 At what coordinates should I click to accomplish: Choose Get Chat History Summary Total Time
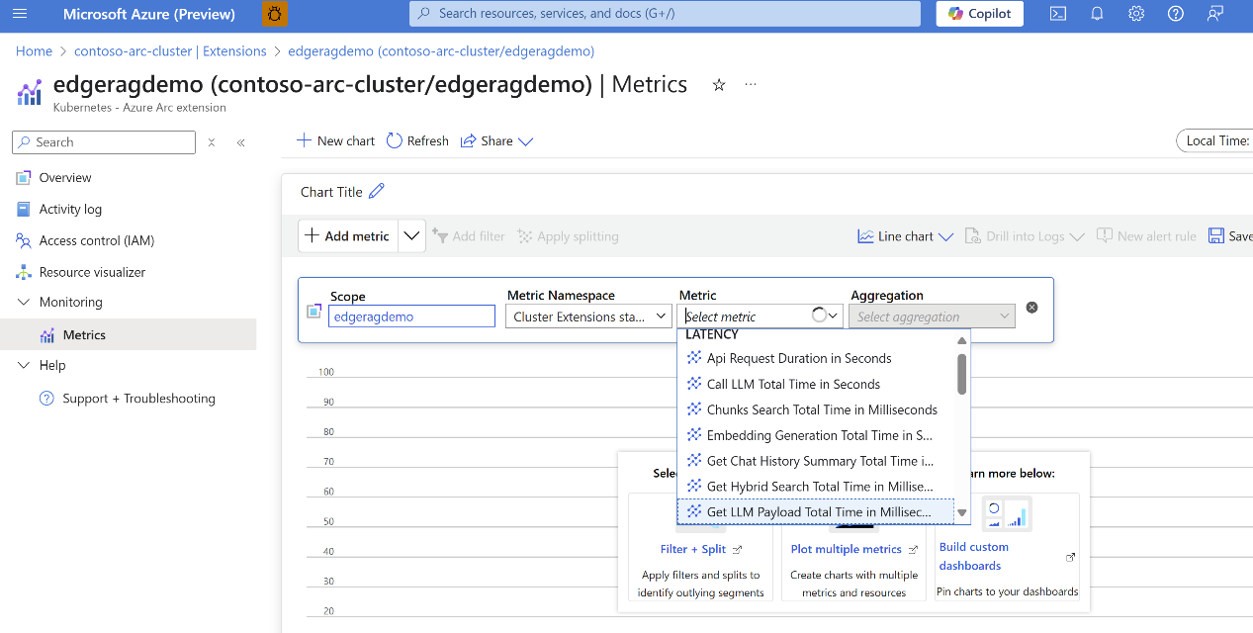click(x=816, y=461)
